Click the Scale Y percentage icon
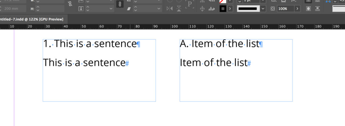 81,9
